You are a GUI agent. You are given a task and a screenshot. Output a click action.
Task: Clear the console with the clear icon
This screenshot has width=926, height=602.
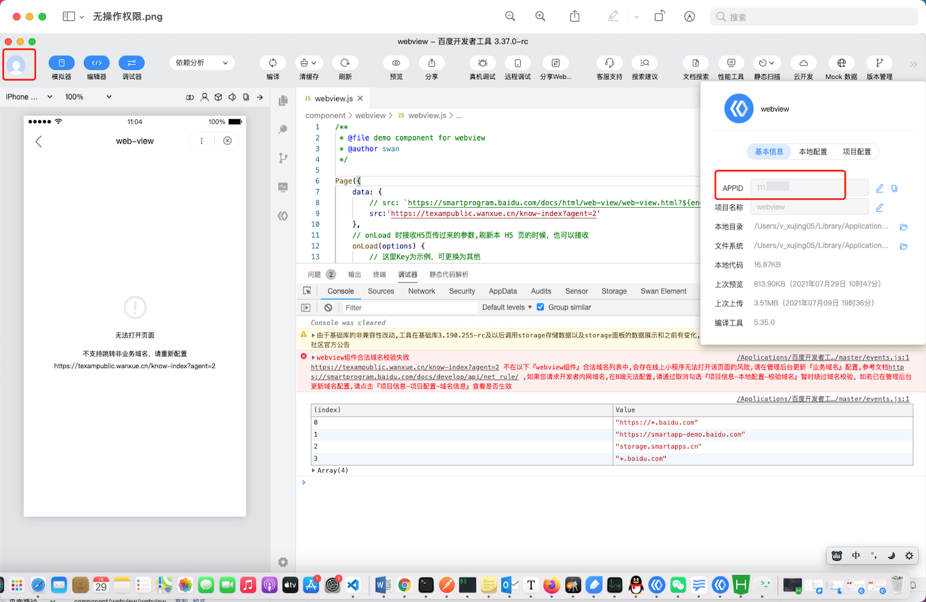click(x=328, y=308)
